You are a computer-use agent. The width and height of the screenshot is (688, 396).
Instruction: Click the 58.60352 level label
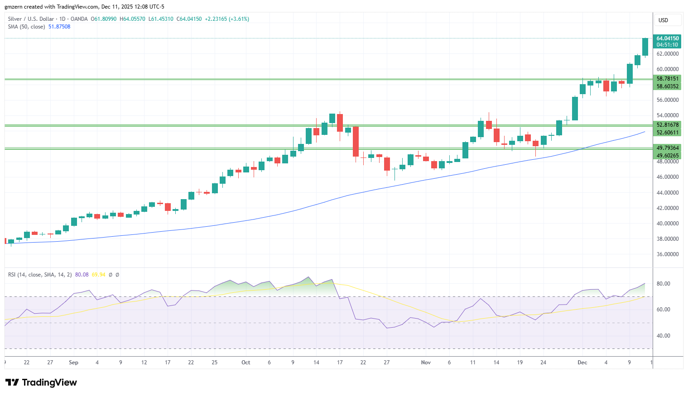[x=667, y=86]
